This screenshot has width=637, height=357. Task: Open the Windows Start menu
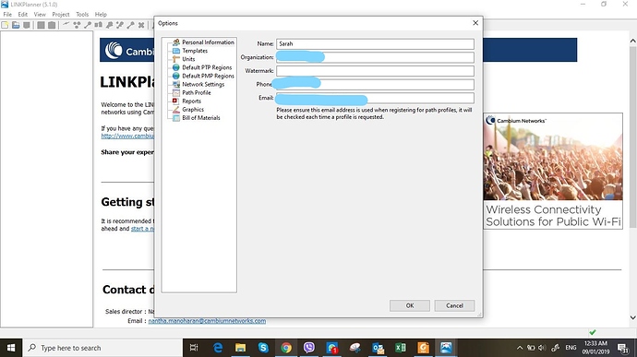click(x=11, y=348)
